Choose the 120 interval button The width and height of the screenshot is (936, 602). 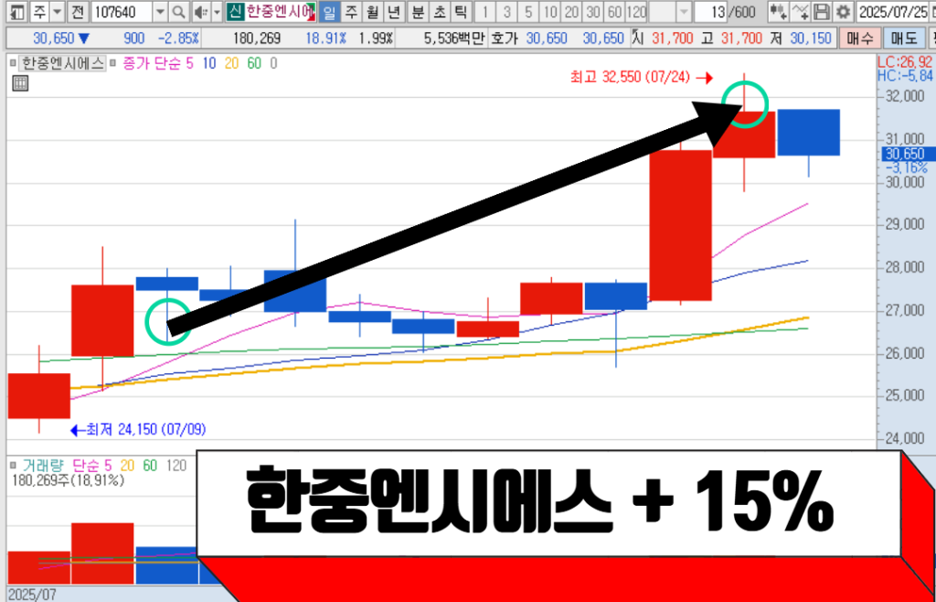pyautogui.click(x=637, y=11)
